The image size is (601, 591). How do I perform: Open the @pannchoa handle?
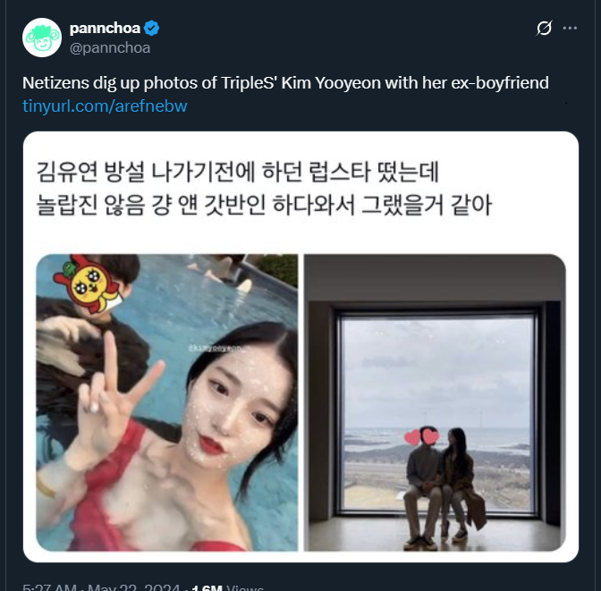point(110,48)
